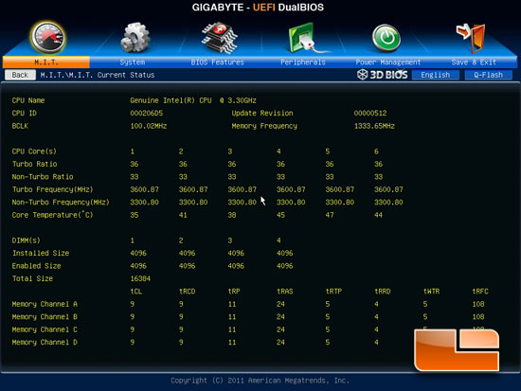Click the BCLK value 100.02MHz

tap(149, 126)
